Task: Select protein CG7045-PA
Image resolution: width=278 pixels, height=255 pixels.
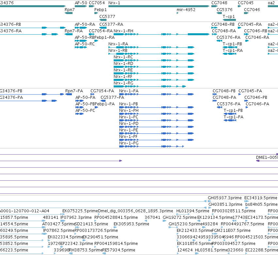Action: point(250,91)
